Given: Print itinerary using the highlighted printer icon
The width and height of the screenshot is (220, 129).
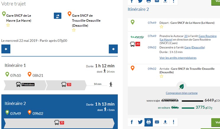Looking at the screenshot, I should tap(149, 122).
